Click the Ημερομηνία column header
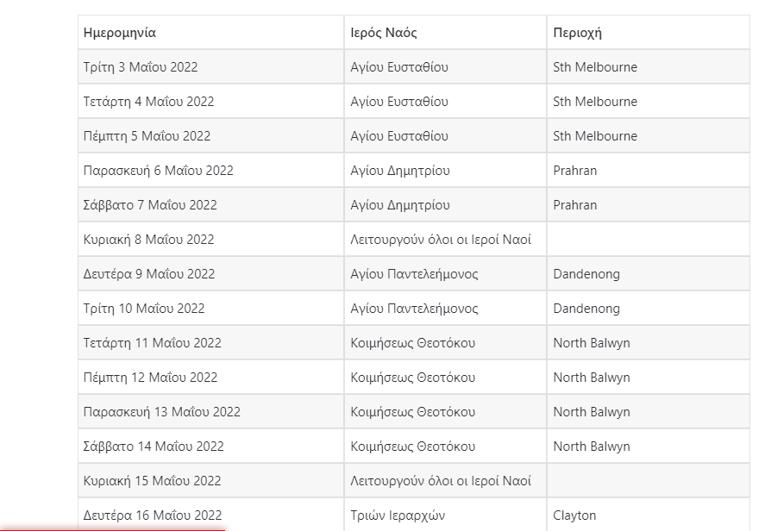The width and height of the screenshot is (765, 531). [120, 33]
